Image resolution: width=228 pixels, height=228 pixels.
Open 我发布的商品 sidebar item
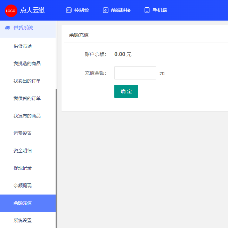point(28,116)
